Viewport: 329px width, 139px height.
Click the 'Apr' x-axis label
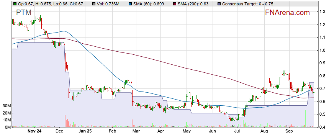160,131
